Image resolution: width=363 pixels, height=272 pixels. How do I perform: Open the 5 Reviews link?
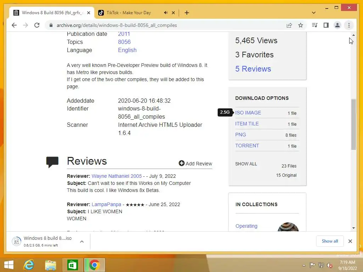click(253, 69)
